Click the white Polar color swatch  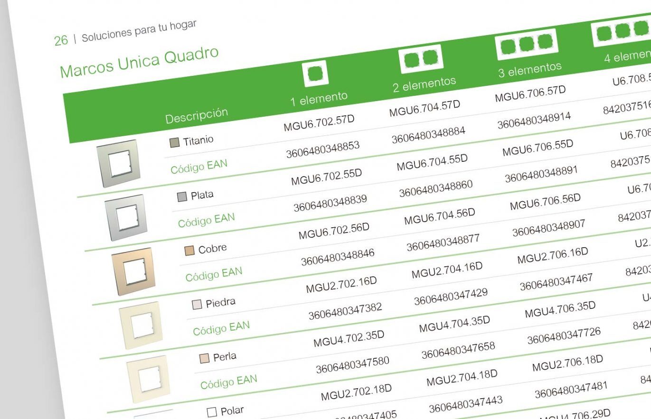click(x=212, y=412)
